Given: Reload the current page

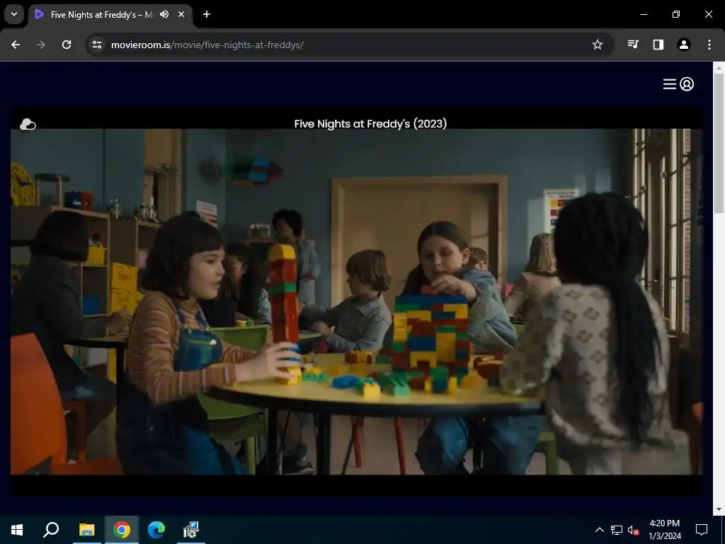Looking at the screenshot, I should click(67, 45).
